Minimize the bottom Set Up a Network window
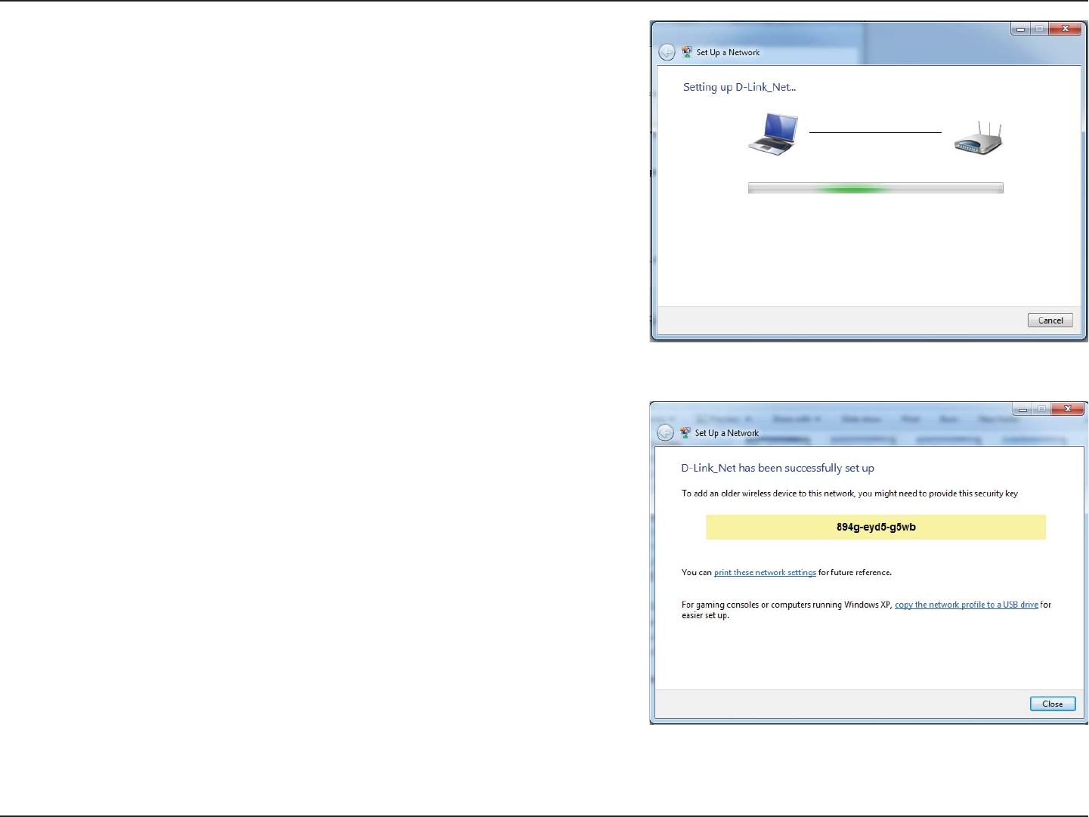This screenshot has width=1089, height=817. (x=1022, y=409)
